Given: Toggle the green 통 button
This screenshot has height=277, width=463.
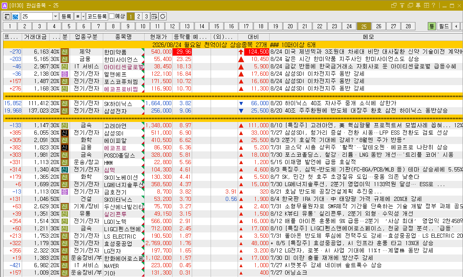Looking at the screenshot, I should tap(432, 26).
